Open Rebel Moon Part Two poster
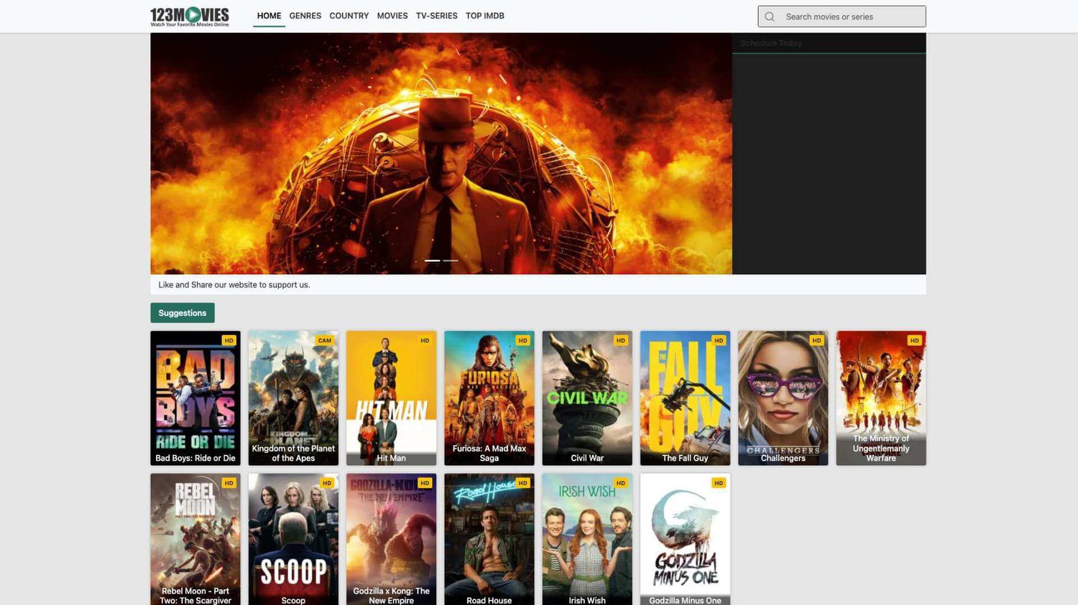Image resolution: width=1078 pixels, height=605 pixels. point(195,539)
